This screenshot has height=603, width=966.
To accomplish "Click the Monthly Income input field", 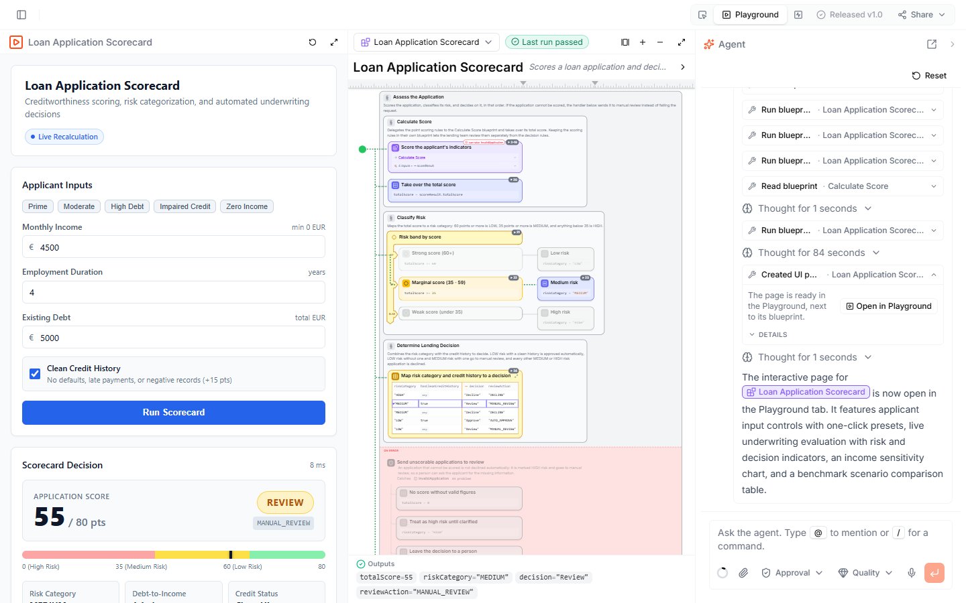I will tap(174, 247).
